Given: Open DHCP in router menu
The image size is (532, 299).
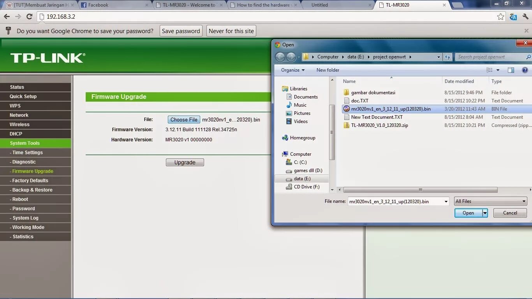Looking at the screenshot, I should pyautogui.click(x=35, y=134).
